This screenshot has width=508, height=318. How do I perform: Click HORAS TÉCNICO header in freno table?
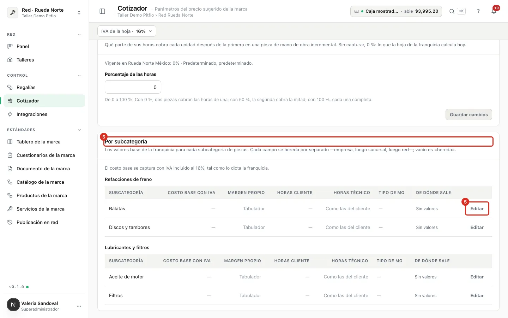[x=352, y=193]
